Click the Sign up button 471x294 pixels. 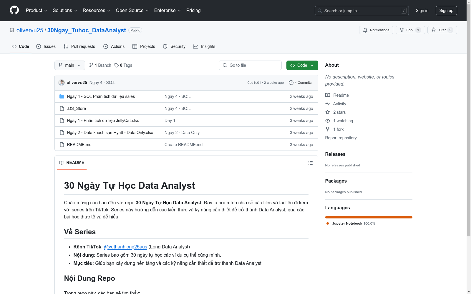coord(446,11)
